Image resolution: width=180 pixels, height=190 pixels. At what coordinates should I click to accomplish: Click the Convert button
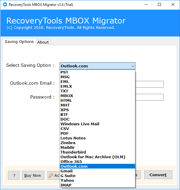coord(158,175)
